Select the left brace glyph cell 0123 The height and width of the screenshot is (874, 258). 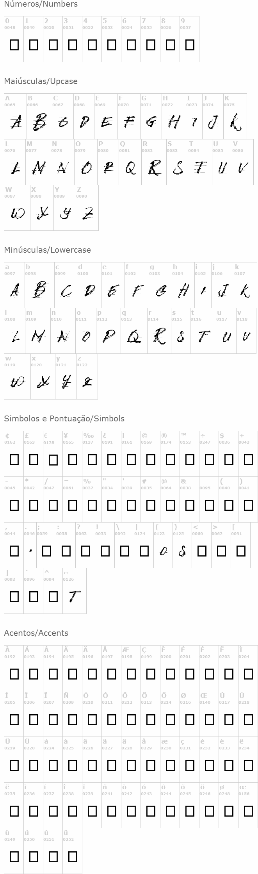click(163, 551)
